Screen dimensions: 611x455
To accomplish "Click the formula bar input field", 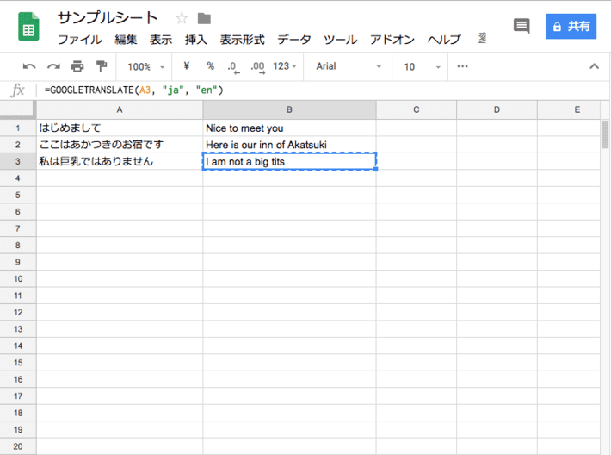I will [318, 90].
